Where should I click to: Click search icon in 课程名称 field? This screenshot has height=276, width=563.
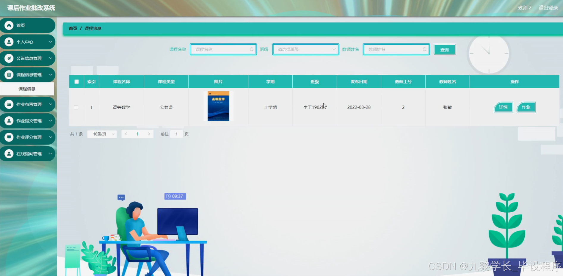coord(252,49)
